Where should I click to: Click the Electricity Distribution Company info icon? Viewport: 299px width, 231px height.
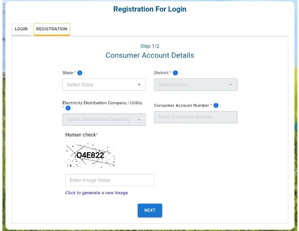coord(68,108)
